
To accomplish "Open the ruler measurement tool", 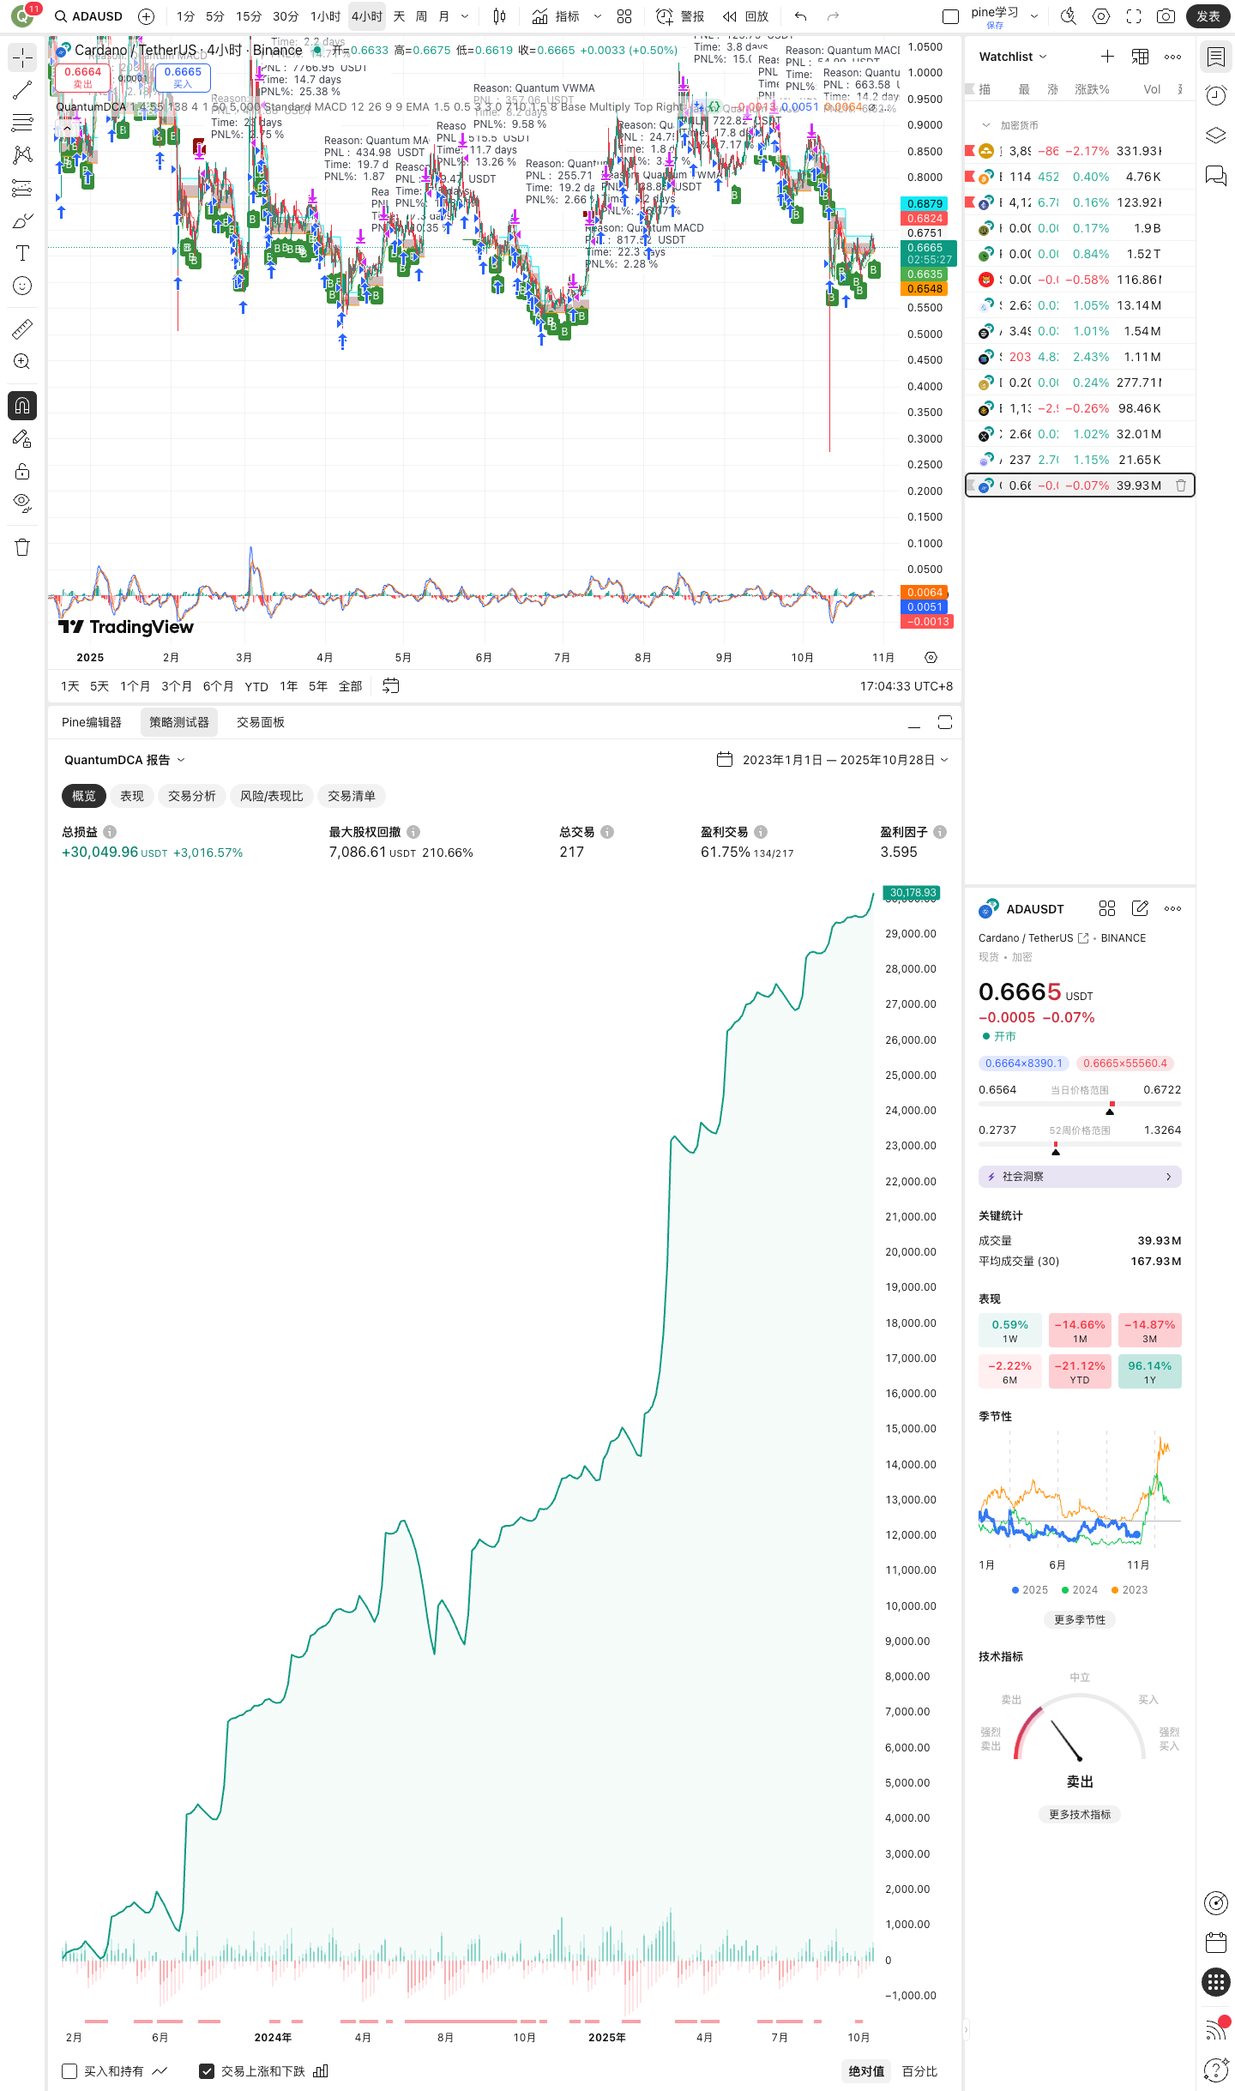I will [x=22, y=328].
